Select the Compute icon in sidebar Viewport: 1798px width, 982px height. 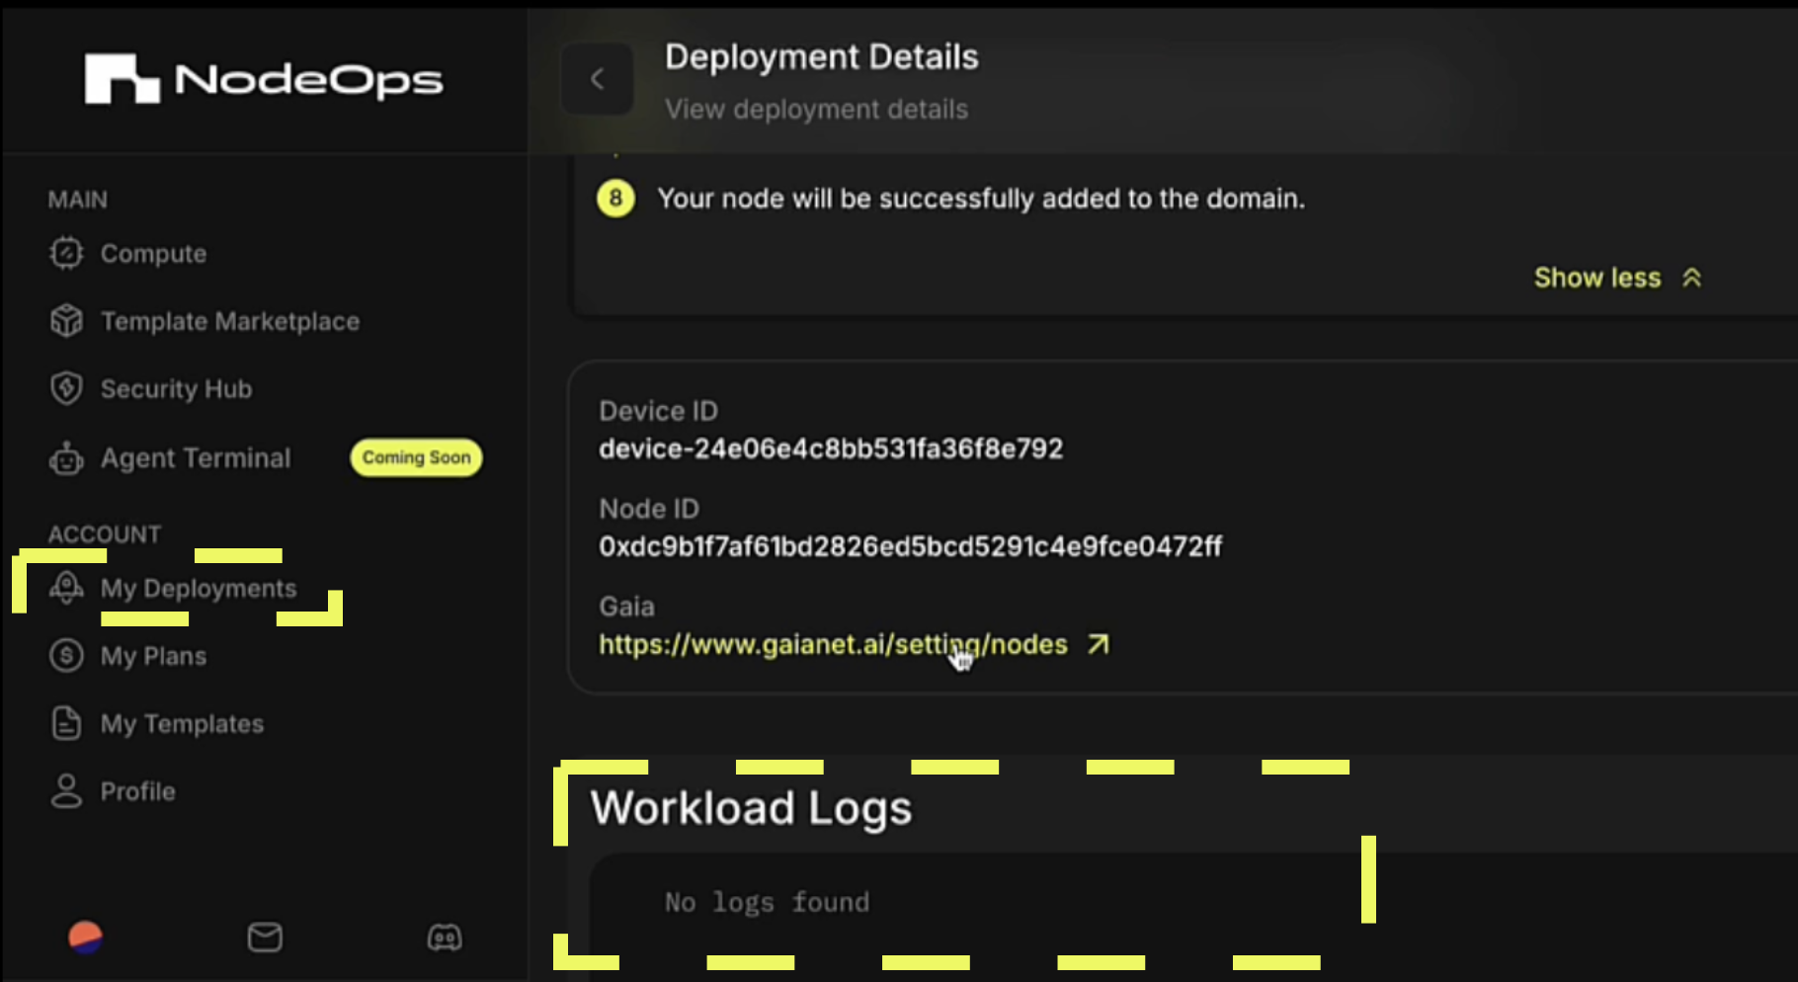[x=65, y=253]
